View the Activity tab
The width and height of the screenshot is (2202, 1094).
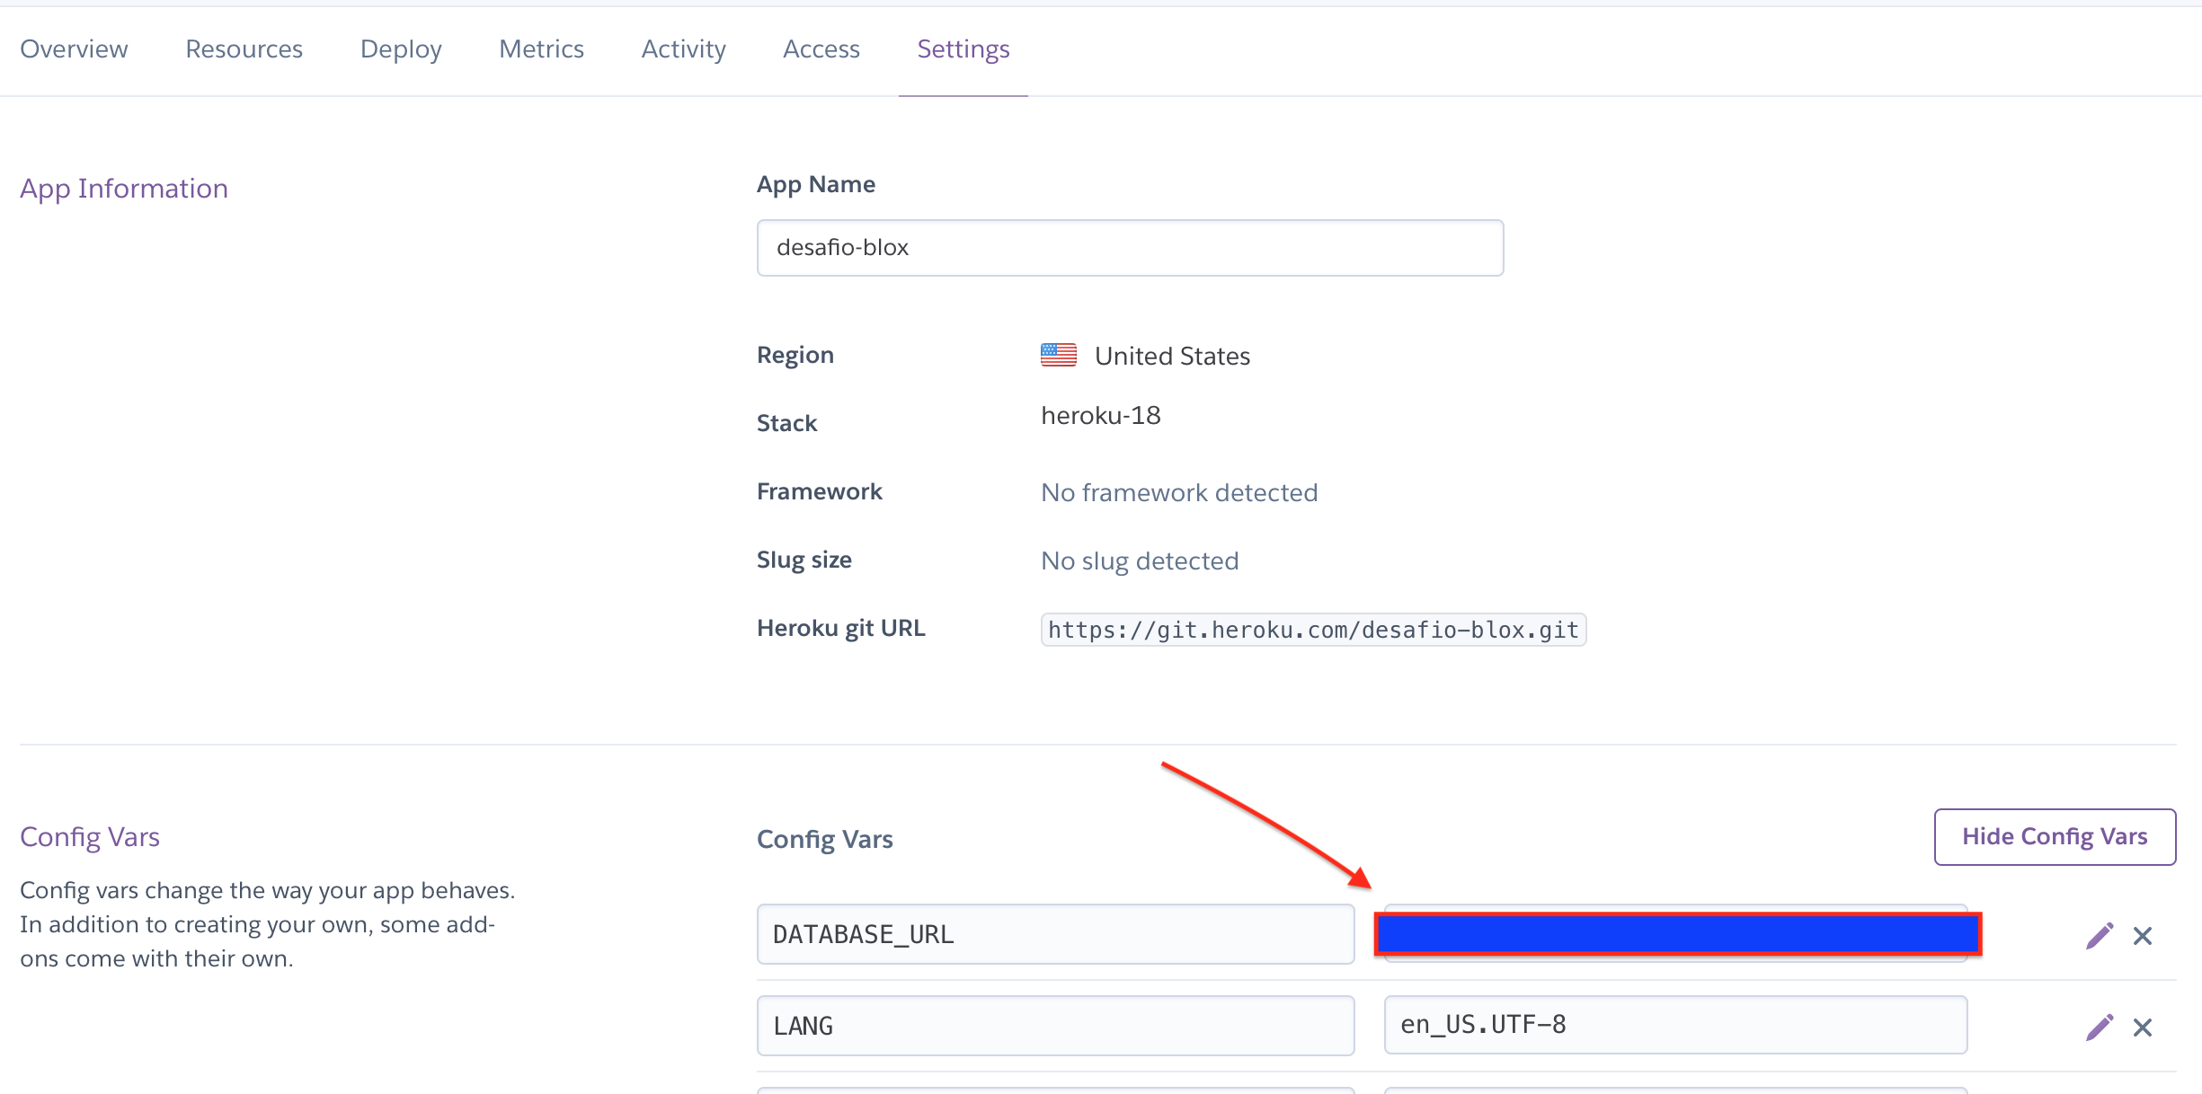683,49
